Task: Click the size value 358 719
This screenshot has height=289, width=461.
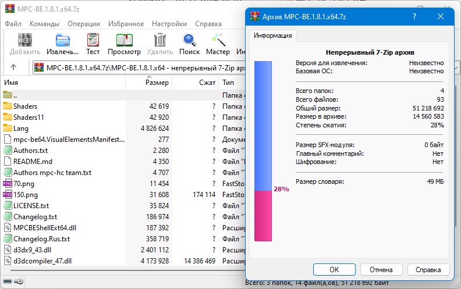Action: click(157, 239)
